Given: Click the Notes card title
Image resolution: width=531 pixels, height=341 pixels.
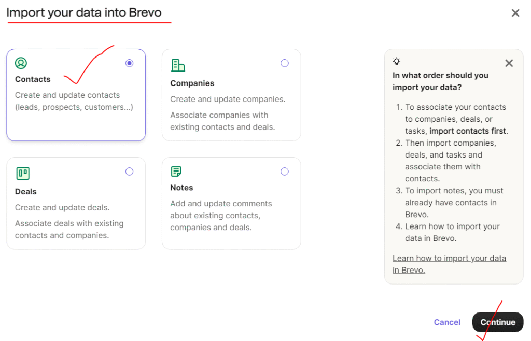Looking at the screenshot, I should pos(181,188).
